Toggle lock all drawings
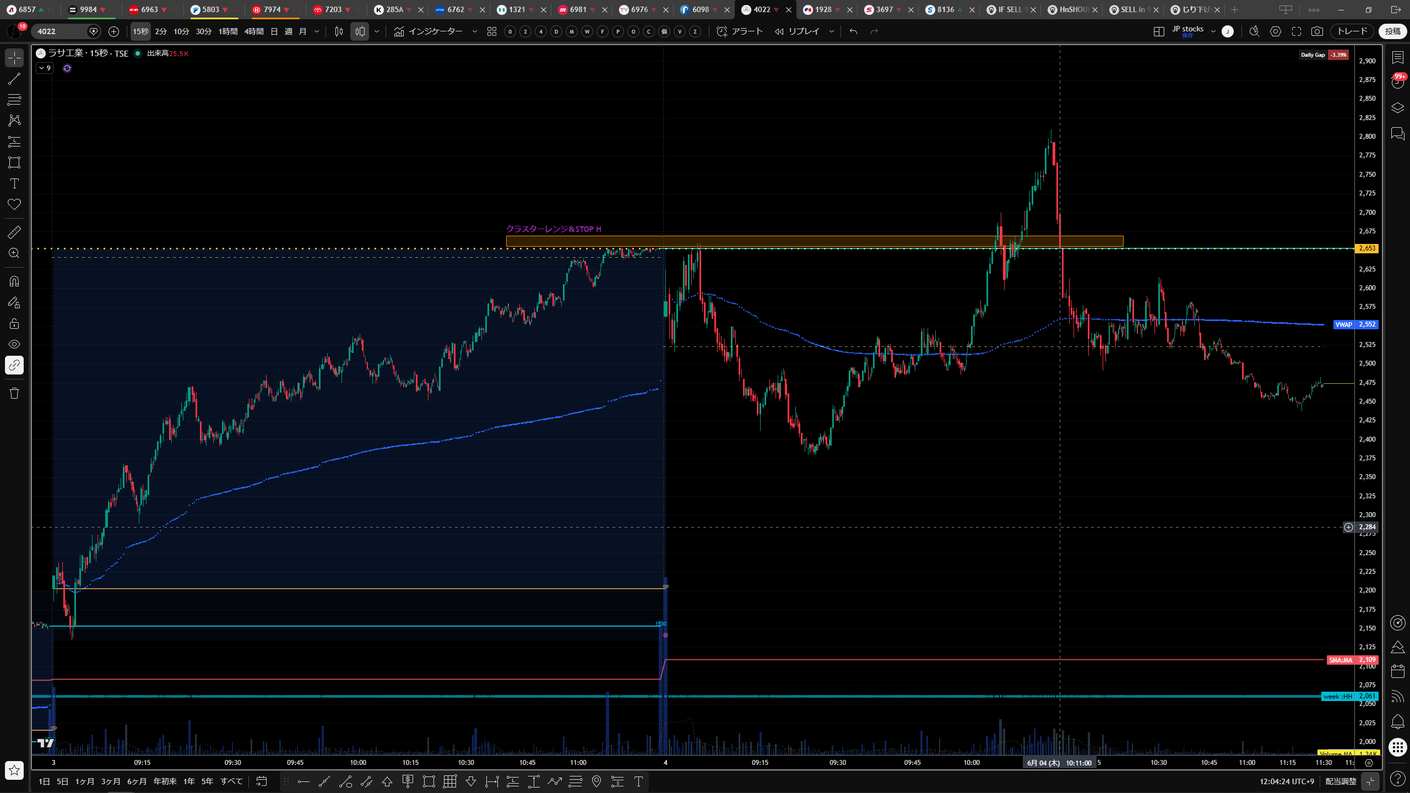 [14, 323]
